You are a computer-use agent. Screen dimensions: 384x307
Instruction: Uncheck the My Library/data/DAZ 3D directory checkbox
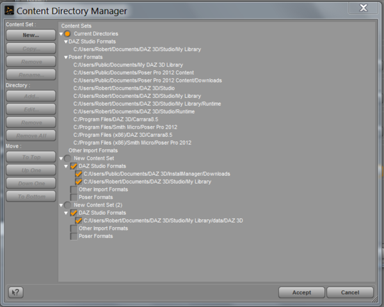(78, 221)
